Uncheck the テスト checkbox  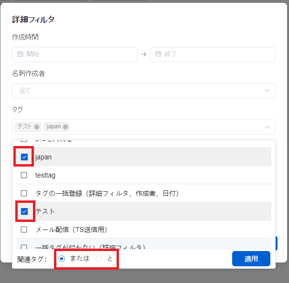(x=24, y=211)
